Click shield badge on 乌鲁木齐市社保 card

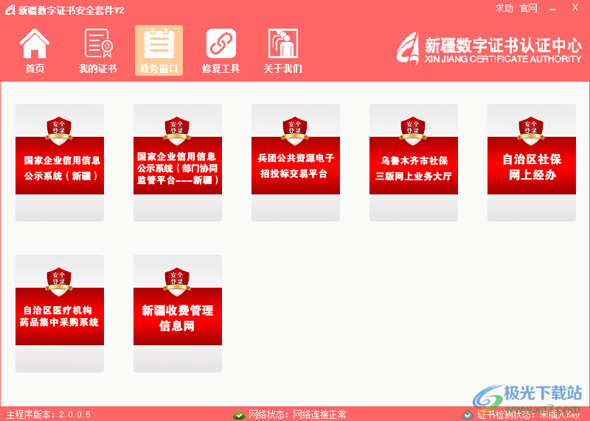[413, 131]
